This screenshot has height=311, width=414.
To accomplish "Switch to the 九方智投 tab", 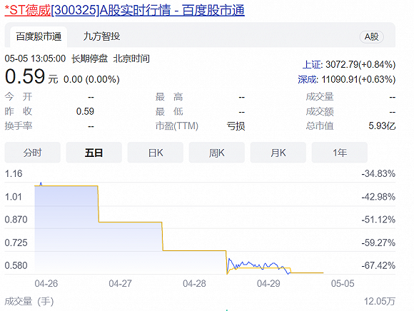I will (101, 36).
